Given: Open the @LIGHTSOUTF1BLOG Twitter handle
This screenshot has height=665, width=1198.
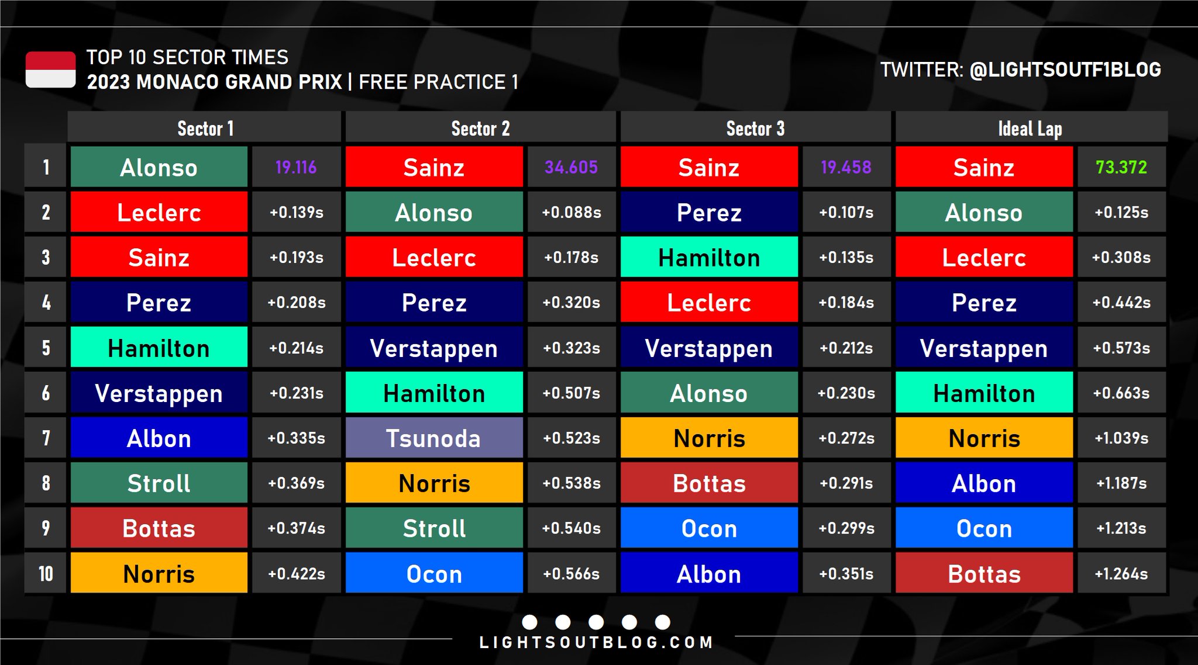Looking at the screenshot, I should coord(1065,70).
